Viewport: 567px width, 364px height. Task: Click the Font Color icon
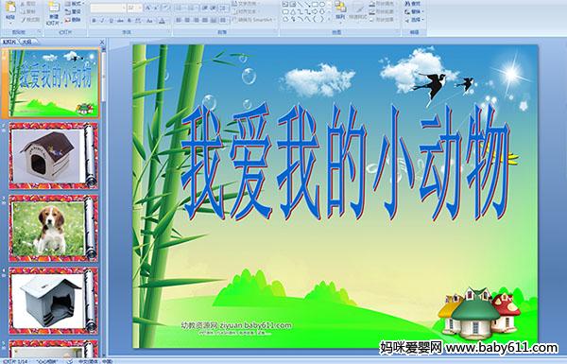click(162, 21)
